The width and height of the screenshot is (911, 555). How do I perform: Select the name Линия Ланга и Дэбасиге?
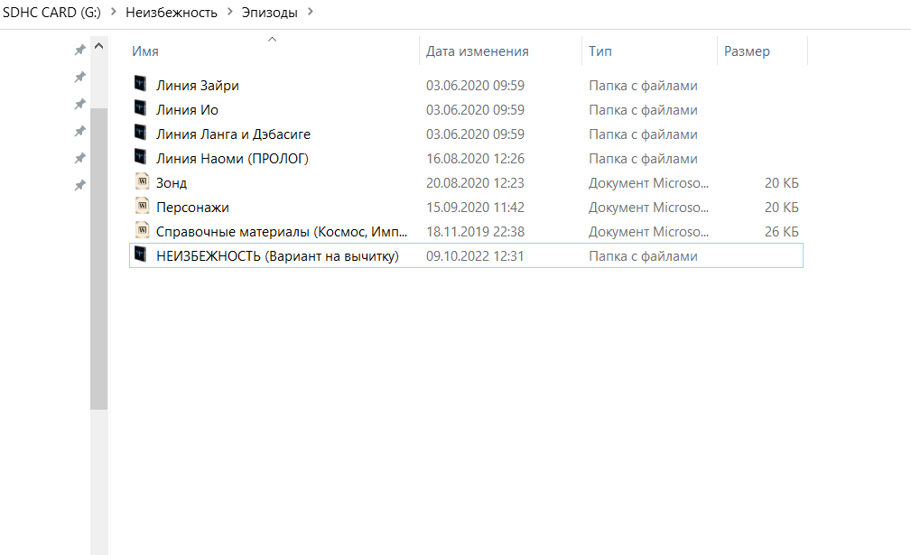(x=233, y=134)
